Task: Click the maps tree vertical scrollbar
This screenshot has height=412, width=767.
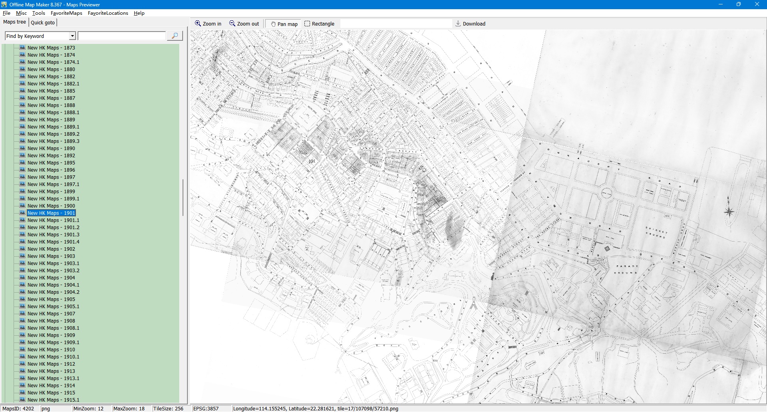Action: pos(183,198)
